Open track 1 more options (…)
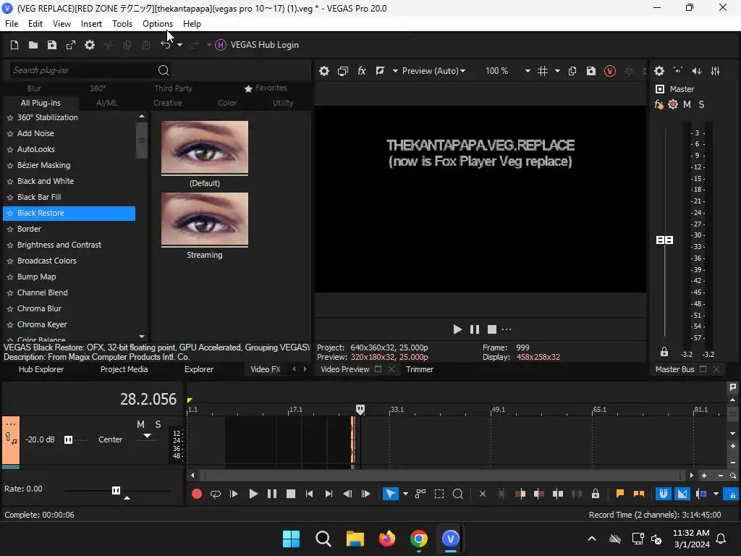This screenshot has width=741, height=556. (10, 424)
